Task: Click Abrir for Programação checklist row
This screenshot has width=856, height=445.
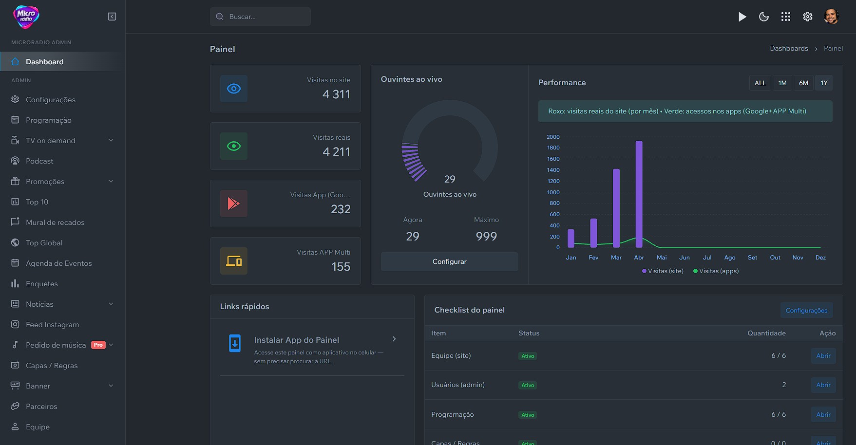Action: click(x=823, y=414)
